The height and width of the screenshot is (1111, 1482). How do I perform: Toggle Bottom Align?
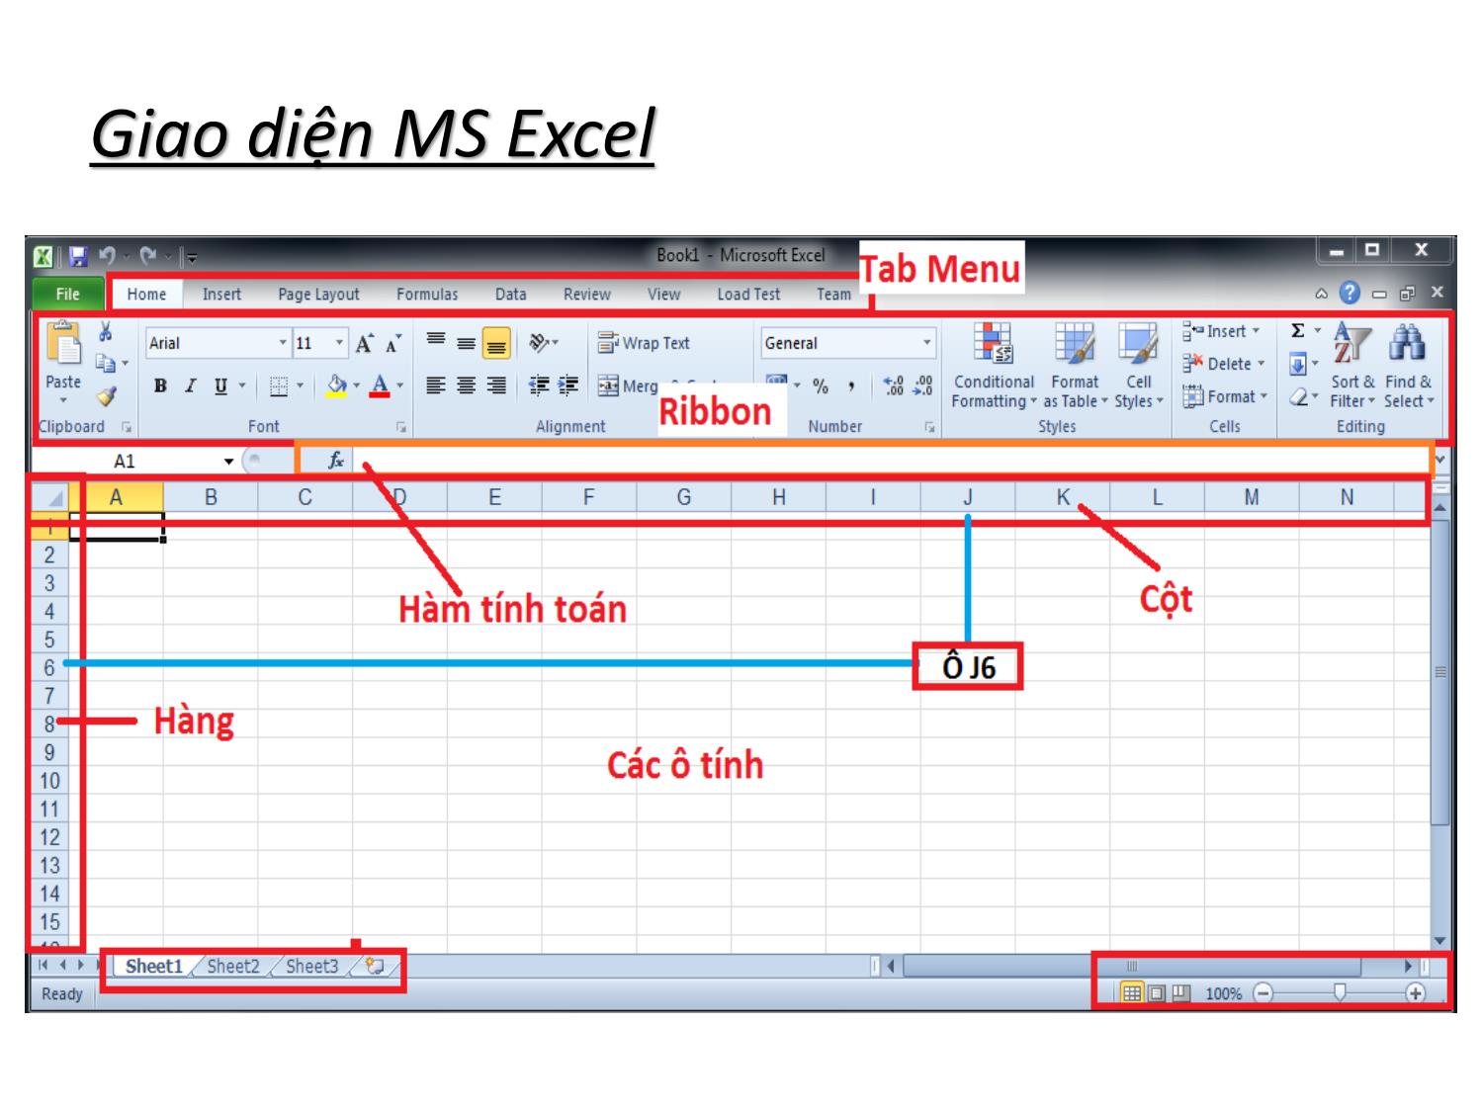click(x=496, y=343)
